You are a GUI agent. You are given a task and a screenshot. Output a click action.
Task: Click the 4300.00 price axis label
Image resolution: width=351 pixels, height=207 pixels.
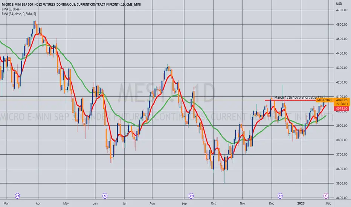342,68
